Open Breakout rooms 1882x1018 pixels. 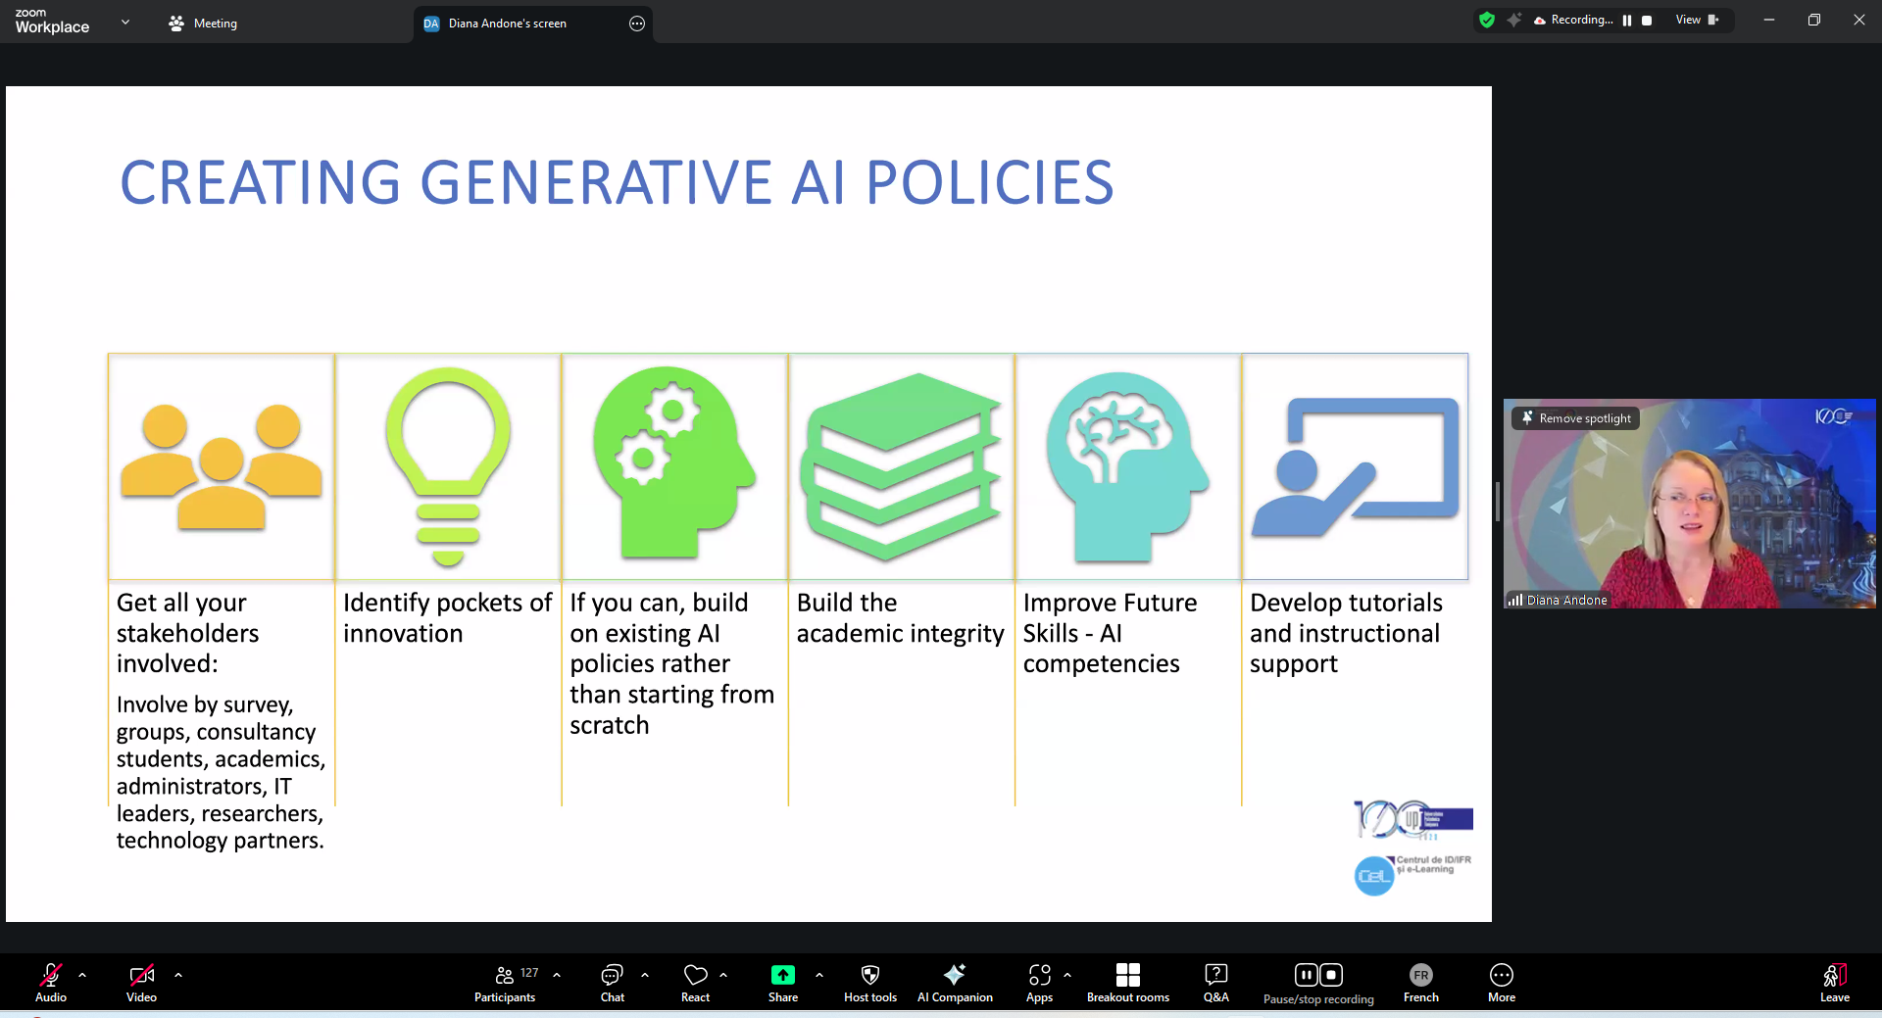click(x=1127, y=982)
